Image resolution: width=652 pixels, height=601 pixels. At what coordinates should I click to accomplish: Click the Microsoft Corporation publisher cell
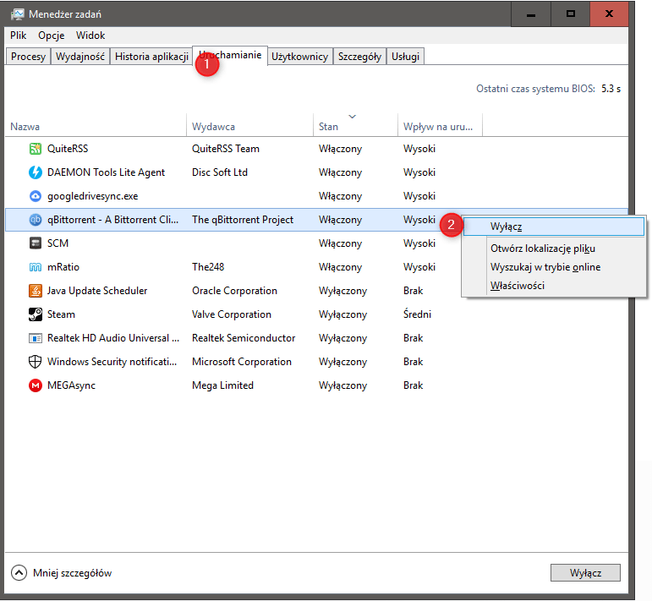[x=242, y=362]
